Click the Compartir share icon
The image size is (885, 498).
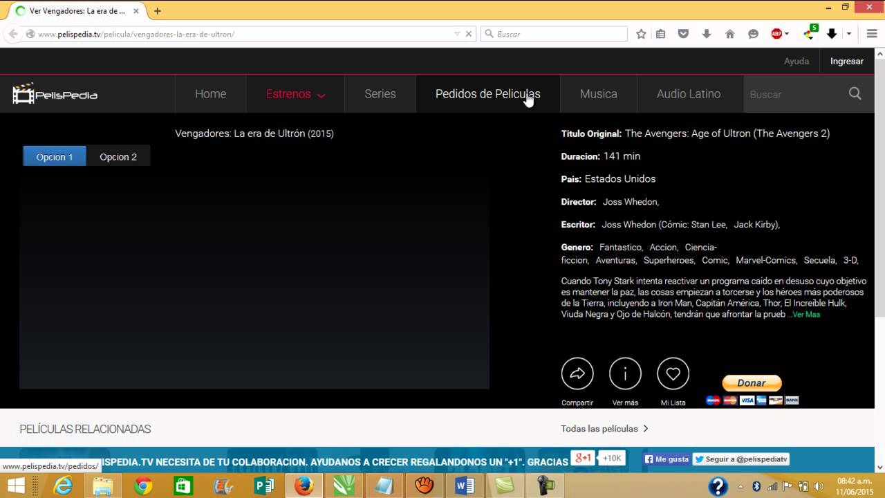click(577, 374)
